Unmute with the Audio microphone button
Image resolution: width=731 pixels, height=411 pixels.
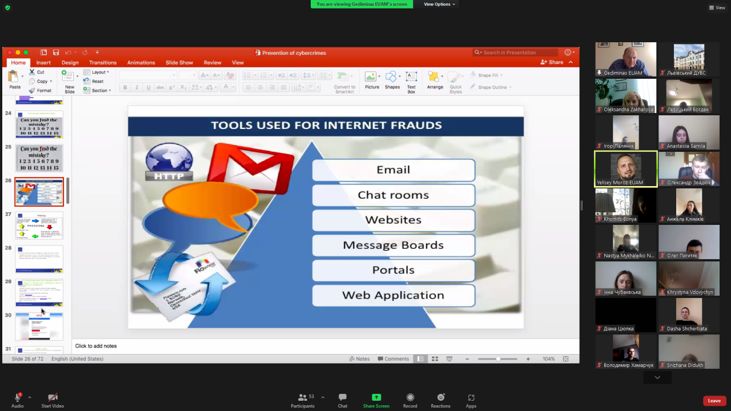(x=17, y=400)
